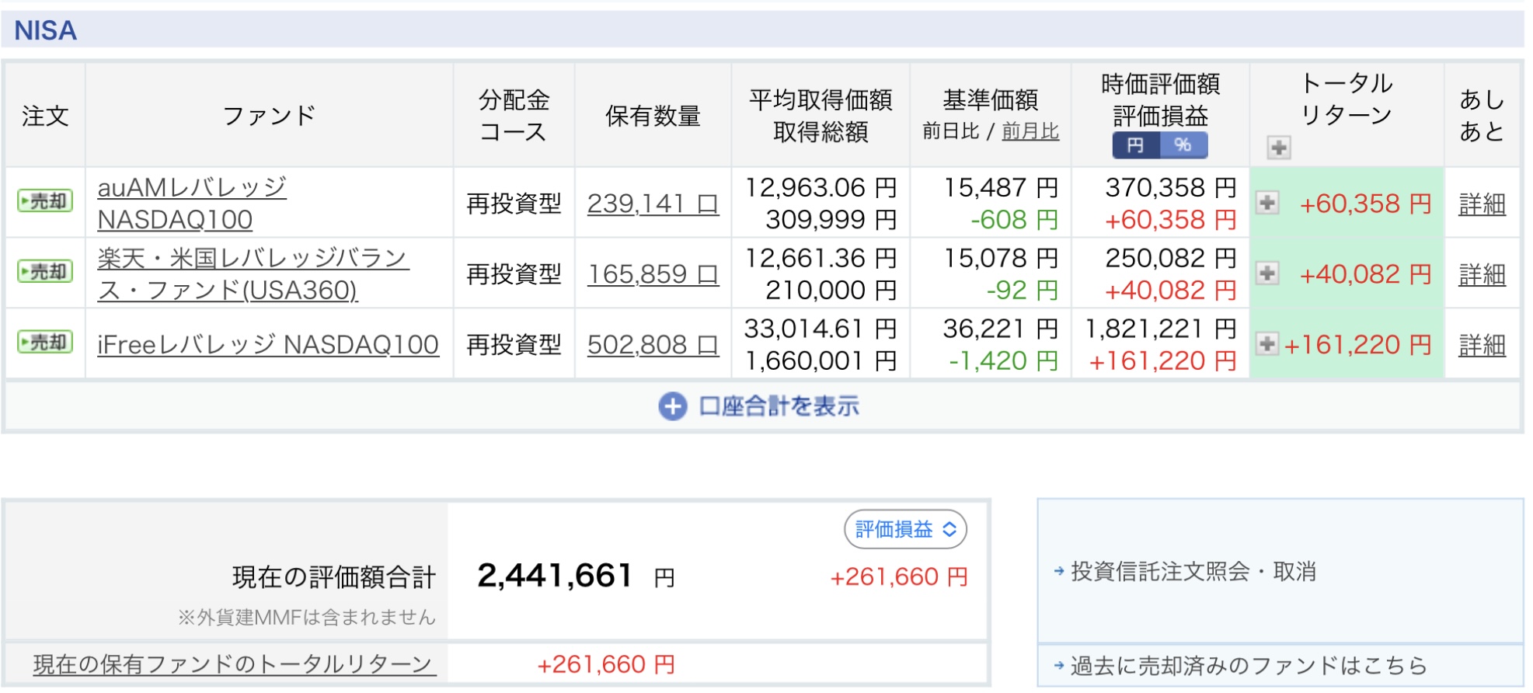Switch valuation display to 円
1533x693 pixels.
point(1135,145)
